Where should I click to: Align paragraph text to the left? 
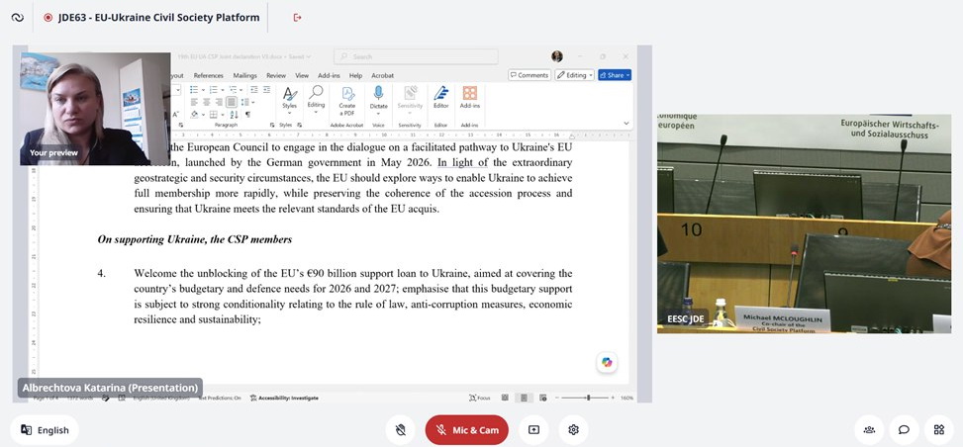tap(194, 102)
